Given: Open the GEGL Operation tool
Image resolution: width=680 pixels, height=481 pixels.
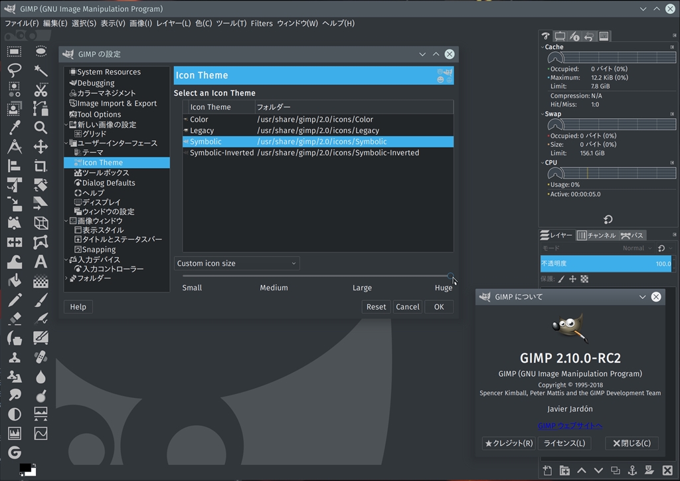Looking at the screenshot, I should coord(14,452).
